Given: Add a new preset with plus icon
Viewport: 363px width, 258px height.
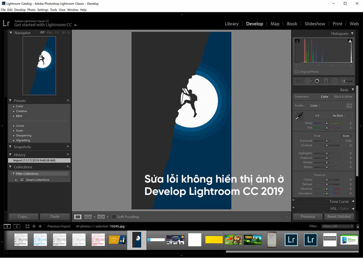Looking at the screenshot, I should 68,100.
